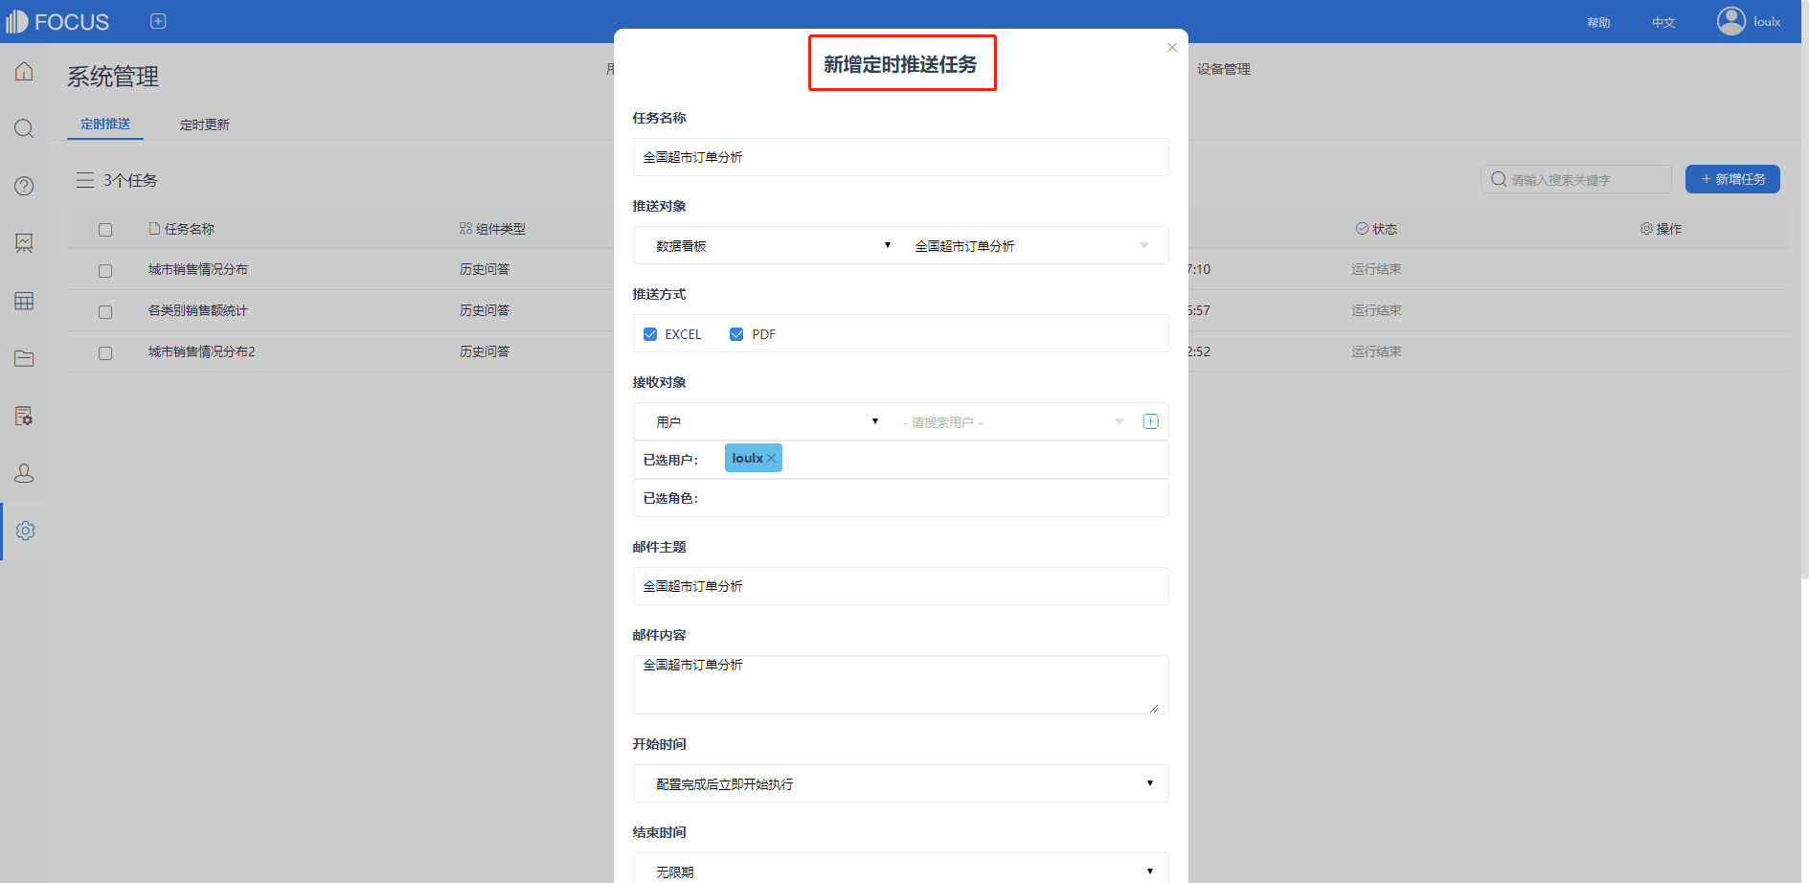Click 历史问答 in the 各类别销售额统计 row

[x=485, y=310]
